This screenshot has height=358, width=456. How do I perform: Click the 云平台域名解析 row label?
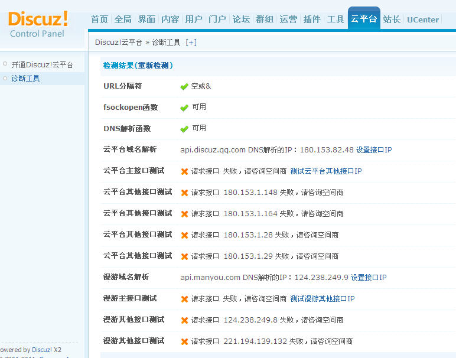(130, 149)
